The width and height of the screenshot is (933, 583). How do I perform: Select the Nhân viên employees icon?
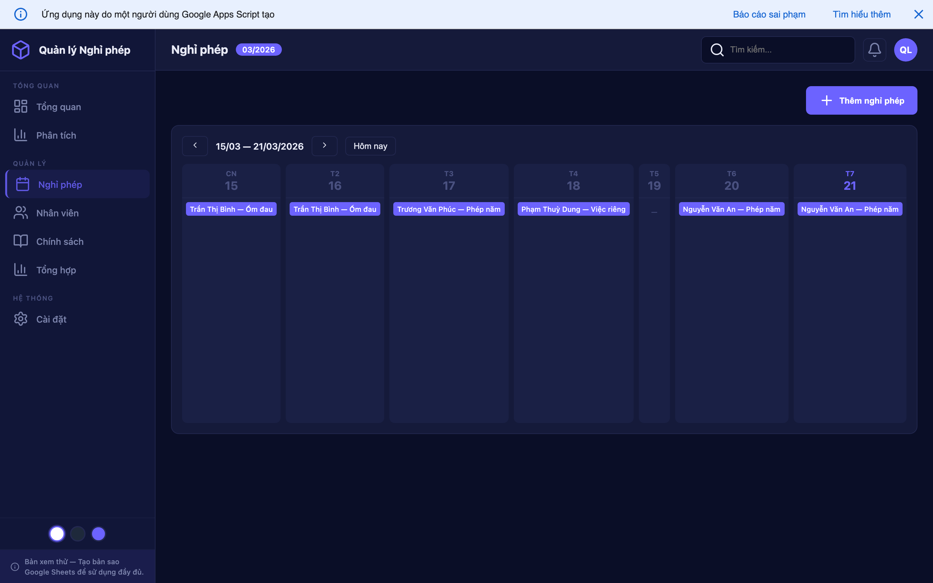pyautogui.click(x=20, y=212)
